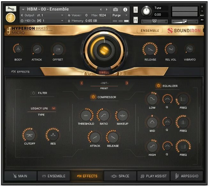This screenshot has height=186, width=209.
Task: Toggle the Filter power button
Action: tap(33, 93)
